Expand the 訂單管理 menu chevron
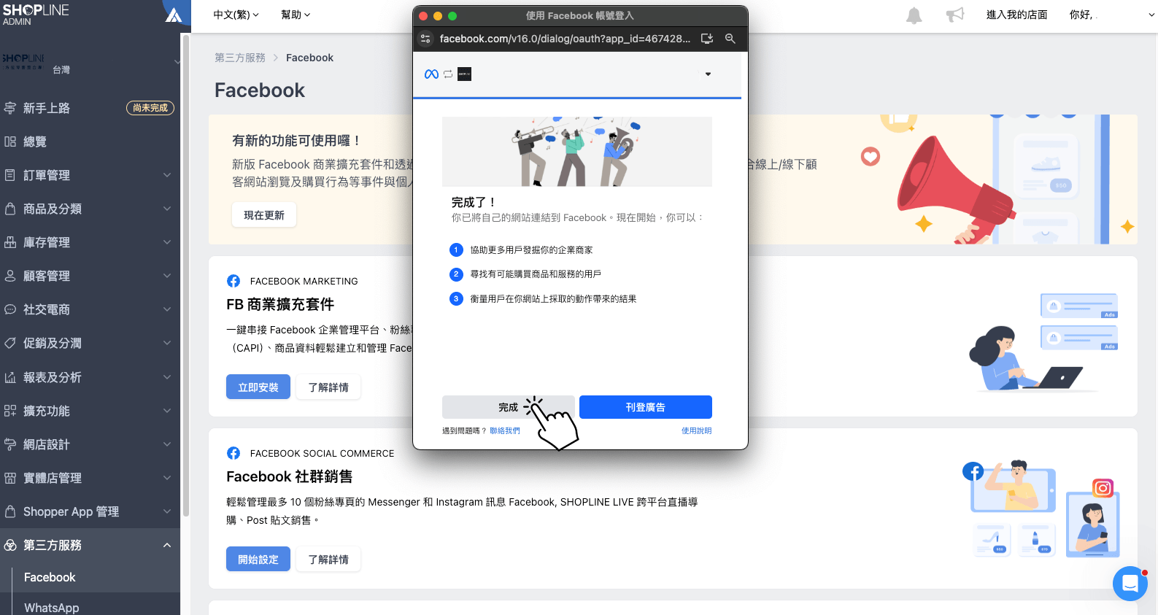Screen dimensions: 1158x615 click(167, 175)
